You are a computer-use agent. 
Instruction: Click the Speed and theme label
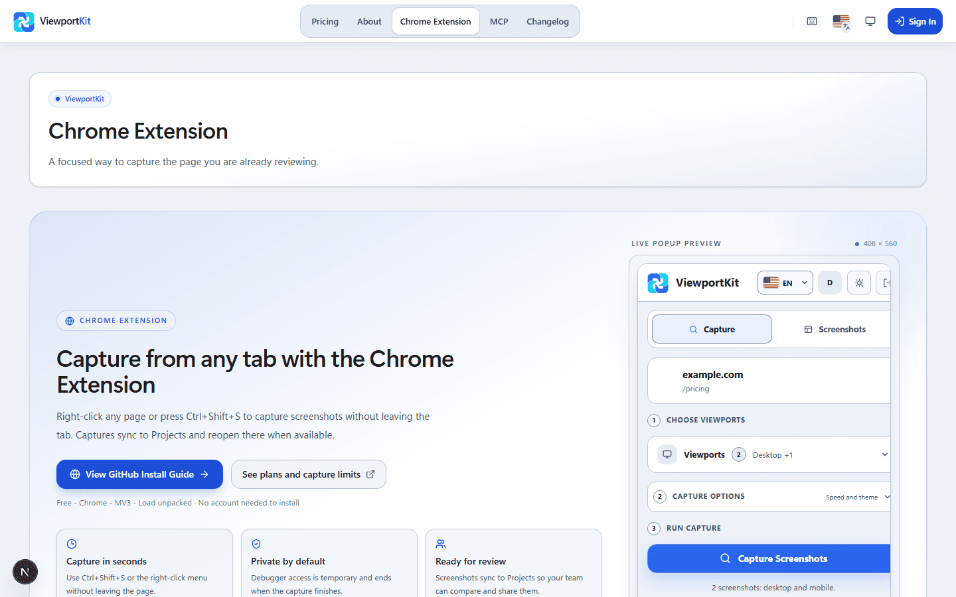tap(852, 497)
